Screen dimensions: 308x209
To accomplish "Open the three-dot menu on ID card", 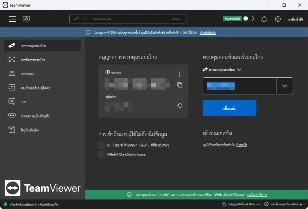I will [x=180, y=74].
